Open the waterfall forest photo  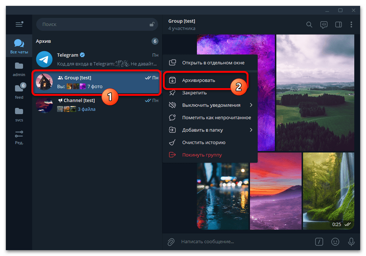coord(328,191)
